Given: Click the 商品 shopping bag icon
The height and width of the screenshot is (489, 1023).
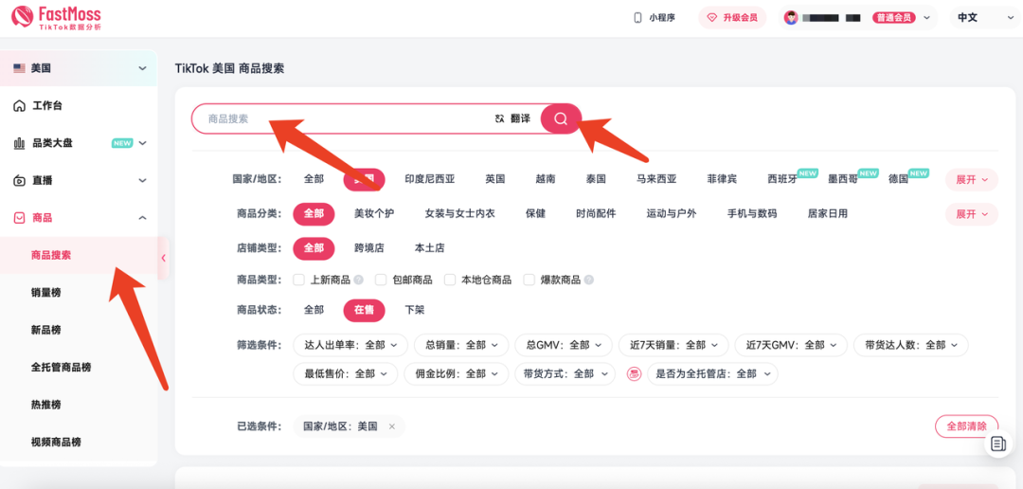Looking at the screenshot, I should point(20,217).
